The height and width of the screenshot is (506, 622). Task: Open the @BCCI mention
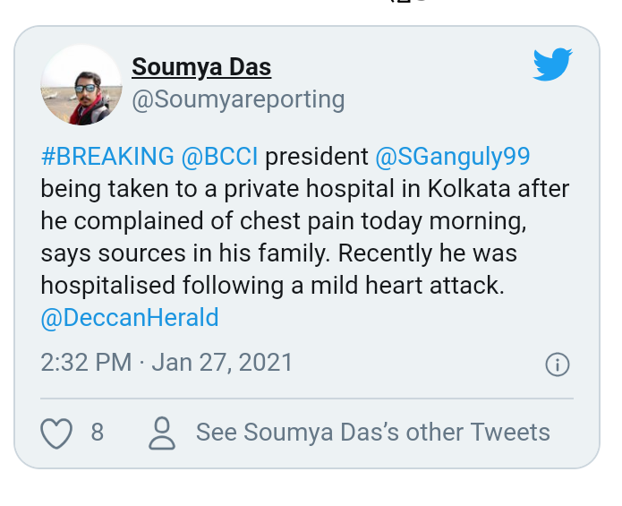pyautogui.click(x=220, y=156)
